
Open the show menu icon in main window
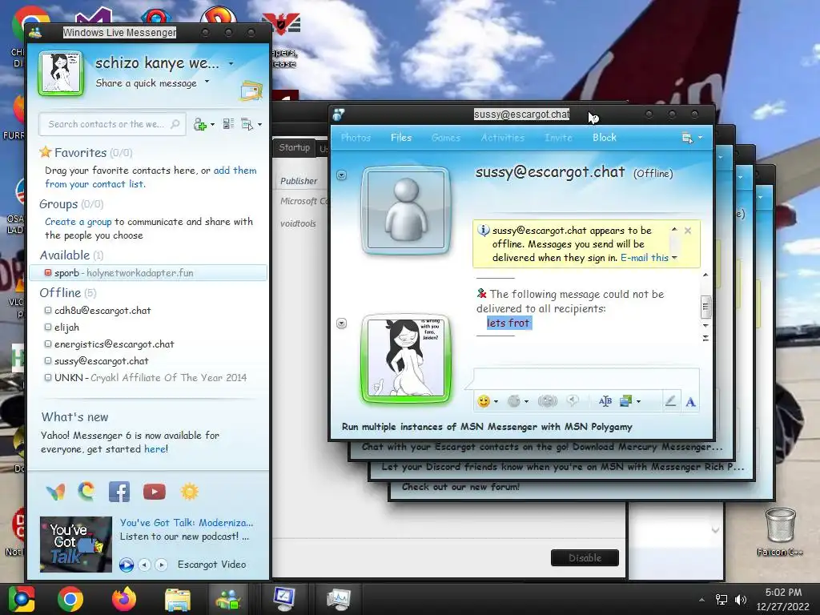point(247,124)
